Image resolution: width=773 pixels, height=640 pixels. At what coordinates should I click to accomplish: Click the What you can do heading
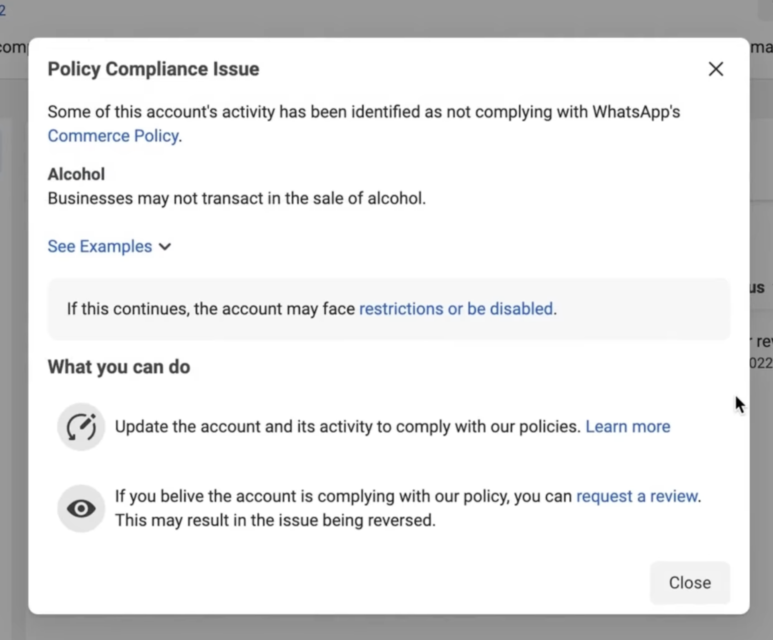119,367
